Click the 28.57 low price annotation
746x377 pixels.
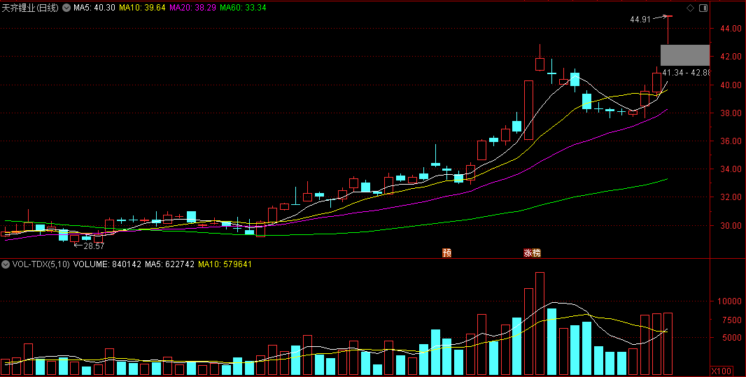[x=94, y=246]
